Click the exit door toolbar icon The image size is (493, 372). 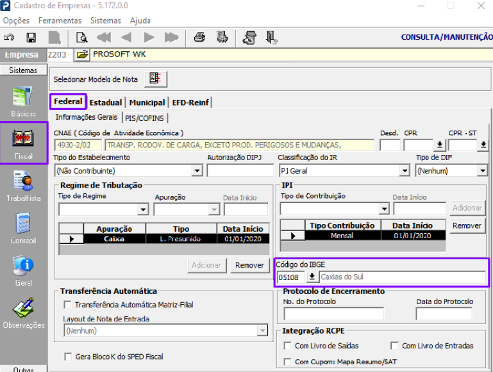click(271, 37)
